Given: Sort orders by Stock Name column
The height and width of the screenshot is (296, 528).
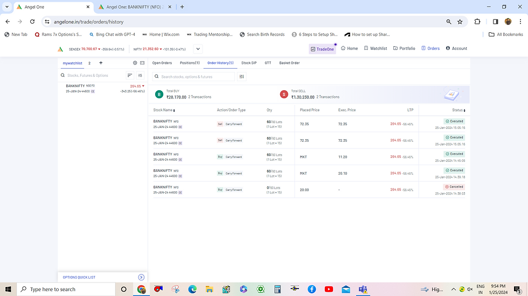Looking at the screenshot, I should pos(164,110).
